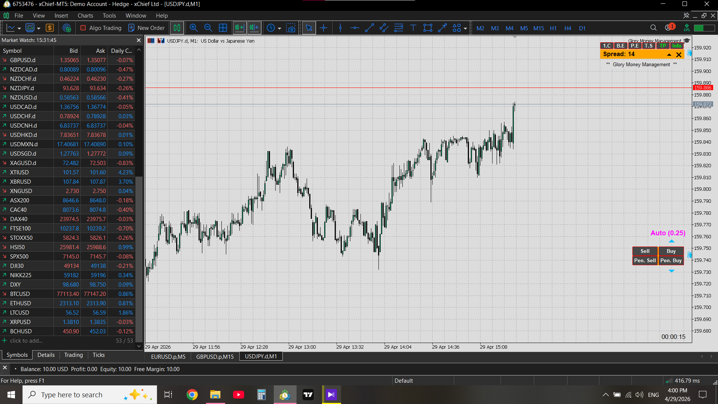The width and height of the screenshot is (718, 404).
Task: Close the Market Watch panel
Action: click(139, 40)
